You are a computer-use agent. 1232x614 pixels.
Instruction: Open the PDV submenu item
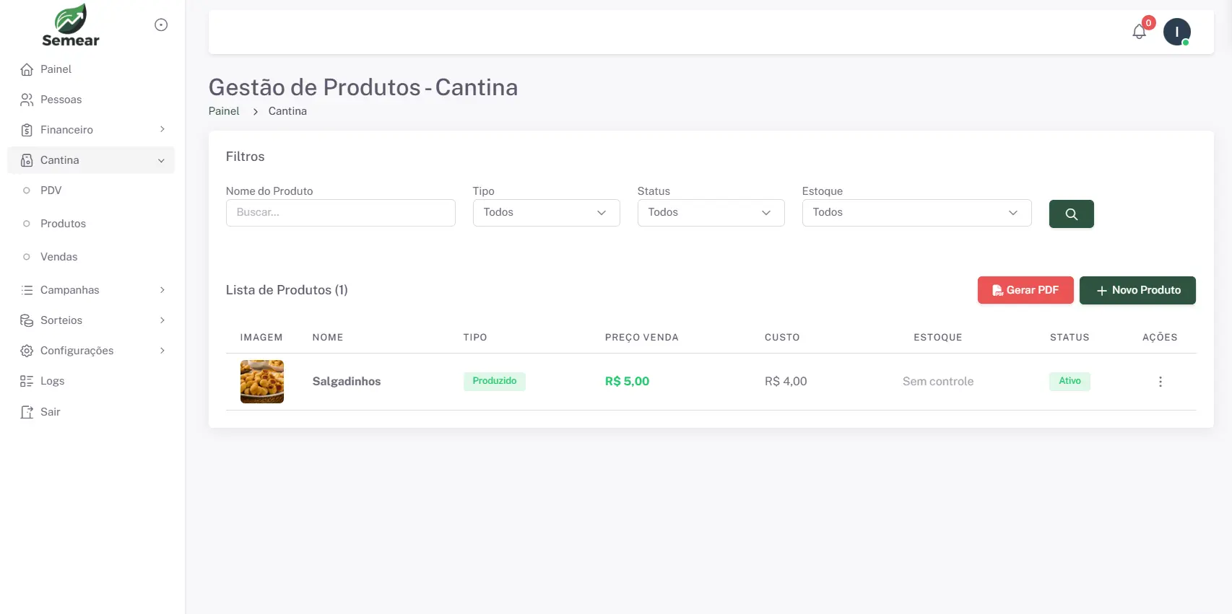coord(51,190)
